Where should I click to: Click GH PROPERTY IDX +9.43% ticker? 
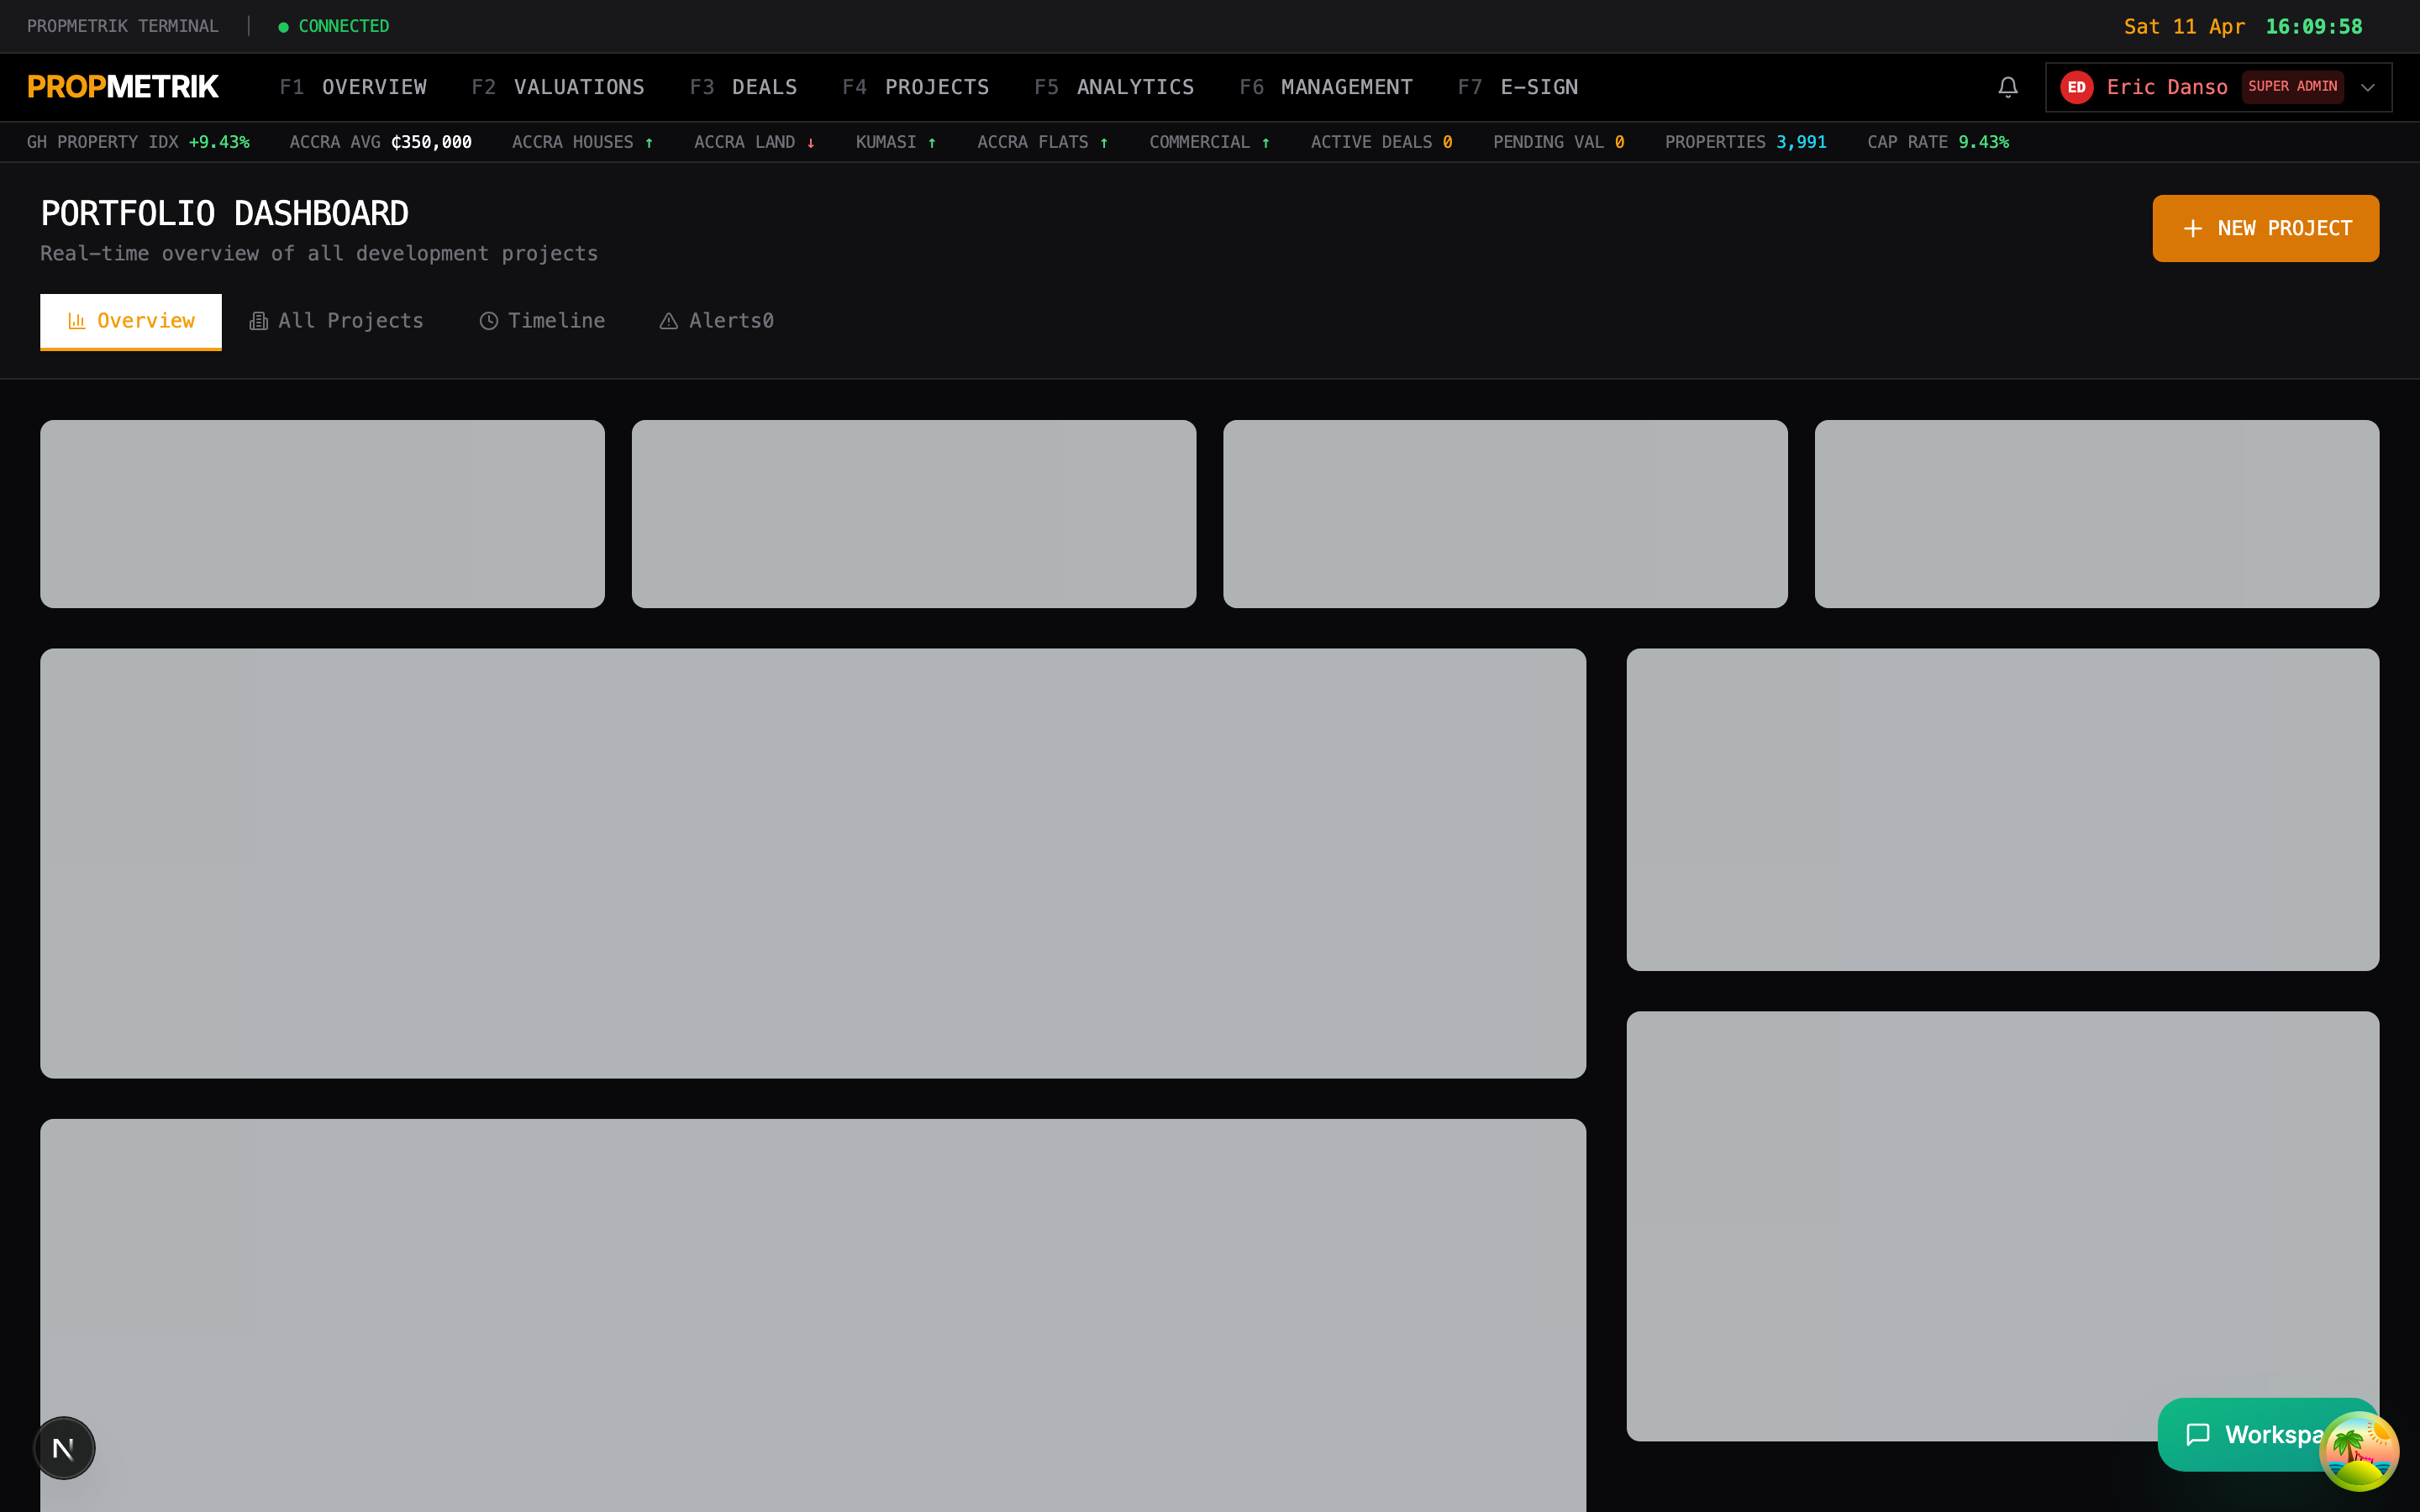[138, 142]
